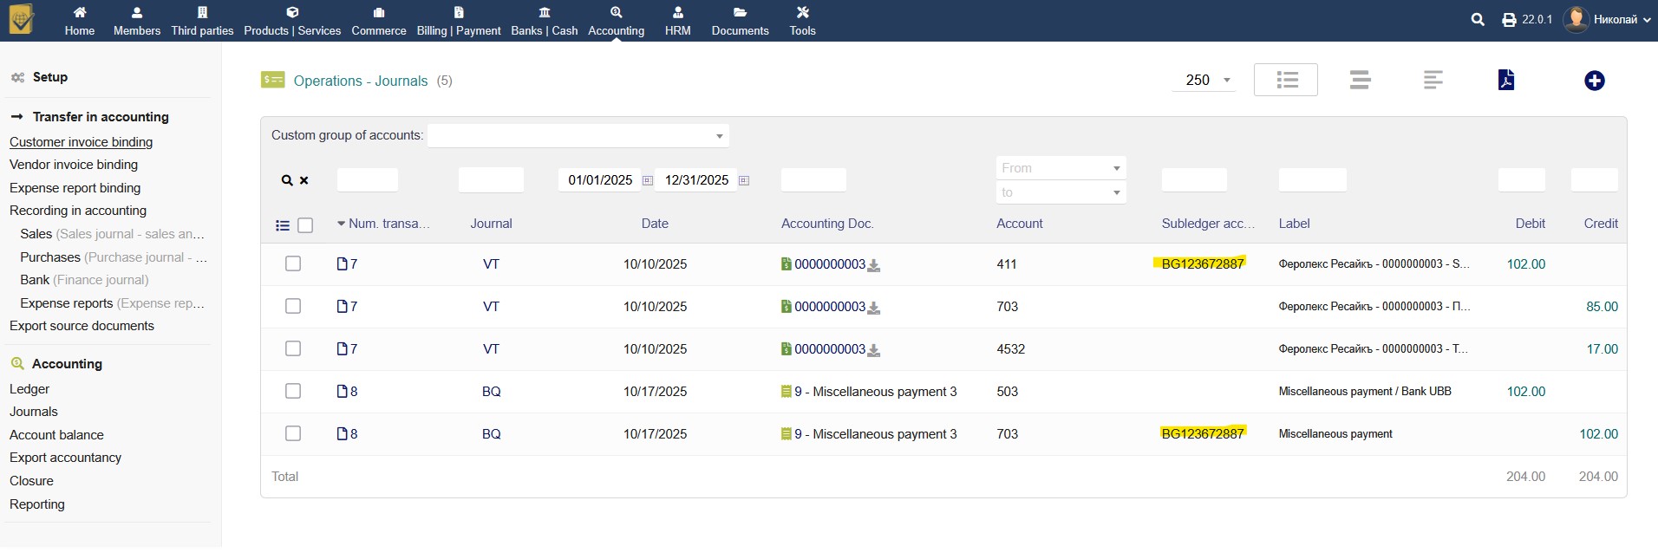Select checkbox for account 503 row
This screenshot has height=559, width=1658.
pyautogui.click(x=293, y=391)
